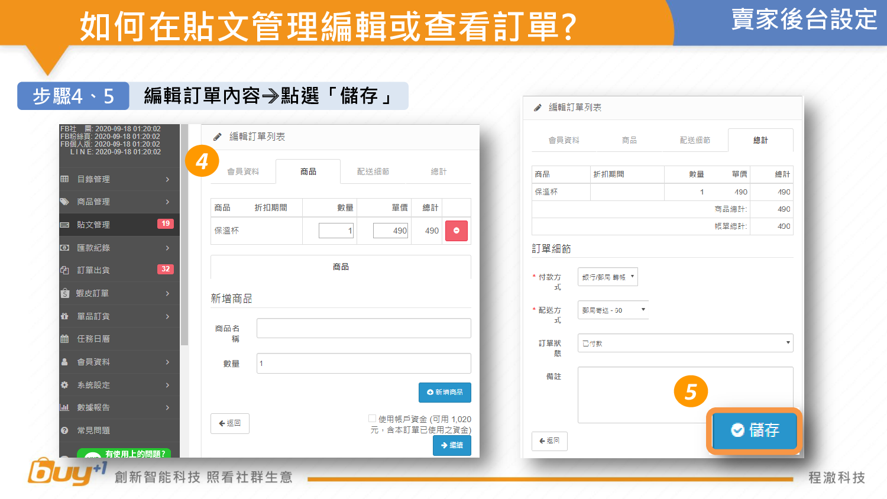The height and width of the screenshot is (499, 887).
Task: Open 貼文管理 in the sidebar
Action: [93, 225]
